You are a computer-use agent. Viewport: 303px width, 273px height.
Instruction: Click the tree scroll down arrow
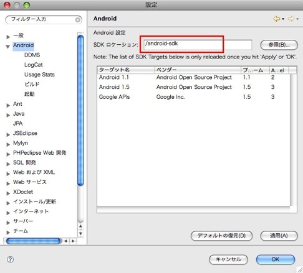pyautogui.click(x=80, y=233)
